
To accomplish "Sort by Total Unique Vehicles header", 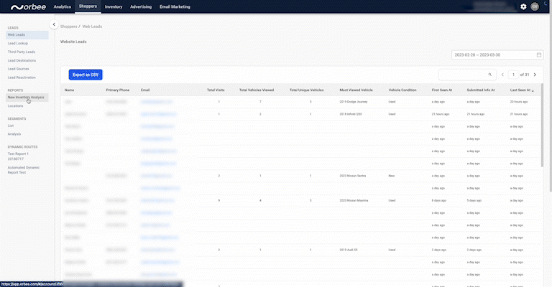I will [x=307, y=90].
